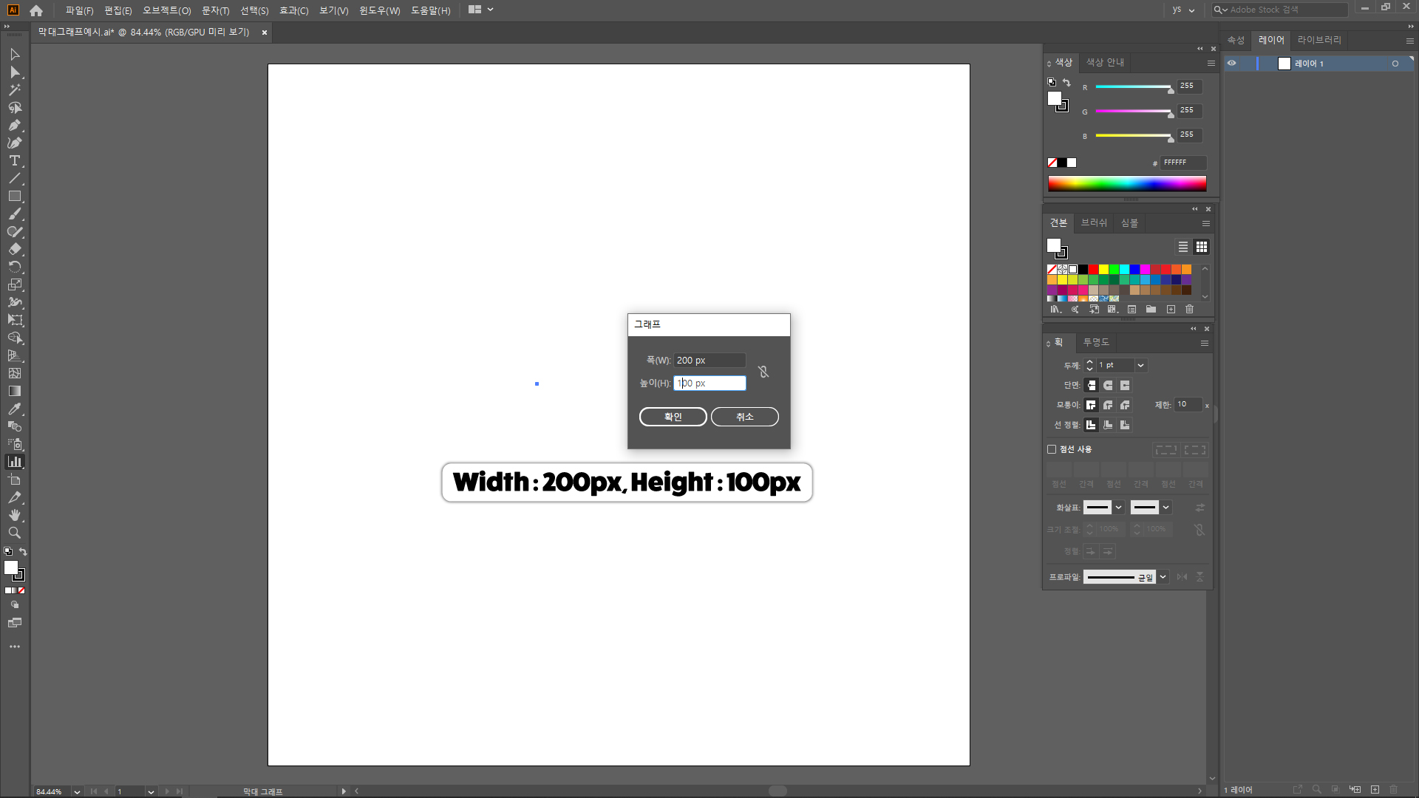Select the Type tool
1419x798 pixels.
tap(14, 161)
